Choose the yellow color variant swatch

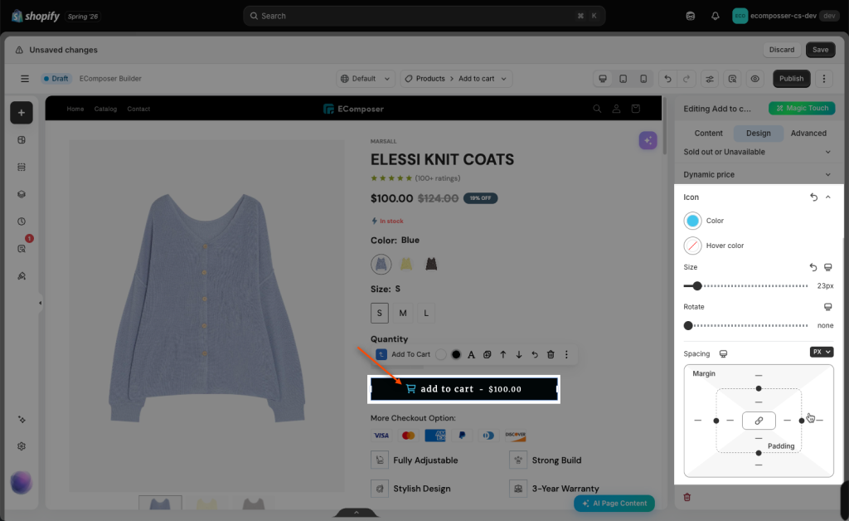[406, 265]
